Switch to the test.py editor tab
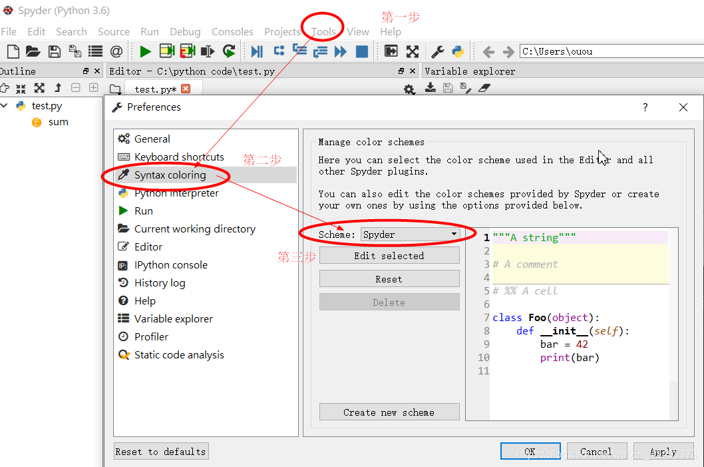The height and width of the screenshot is (467, 704). [155, 89]
